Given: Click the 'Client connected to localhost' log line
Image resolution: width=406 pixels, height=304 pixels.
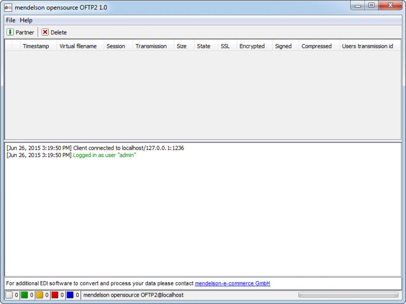Looking at the screenshot, I should point(95,148).
